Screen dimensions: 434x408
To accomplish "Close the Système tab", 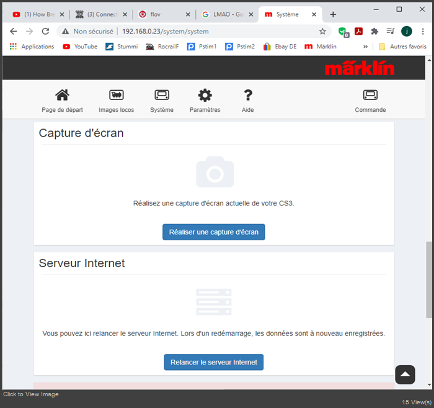I will [x=314, y=14].
